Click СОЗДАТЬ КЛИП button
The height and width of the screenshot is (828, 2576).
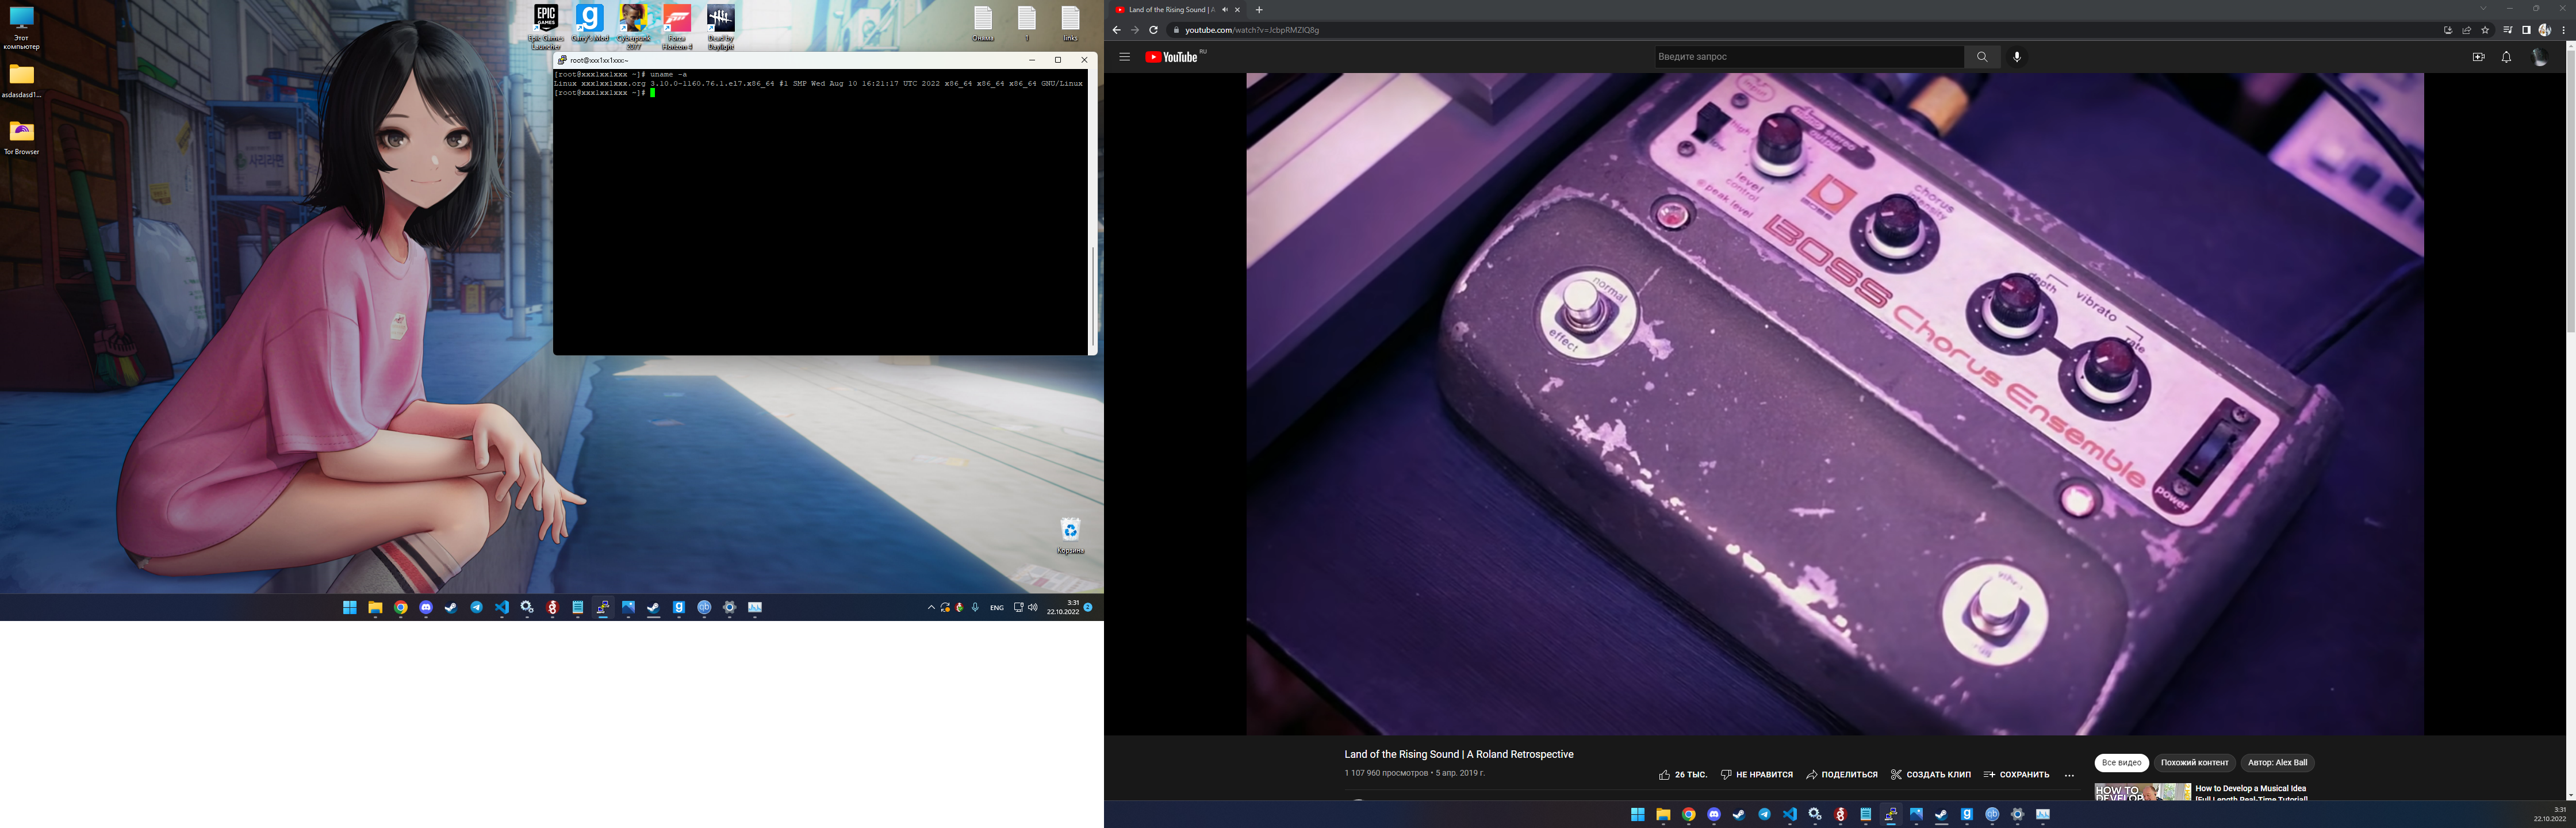[1930, 774]
